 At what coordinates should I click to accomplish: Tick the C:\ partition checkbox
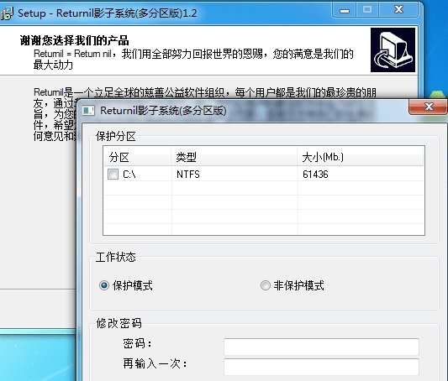(113, 174)
